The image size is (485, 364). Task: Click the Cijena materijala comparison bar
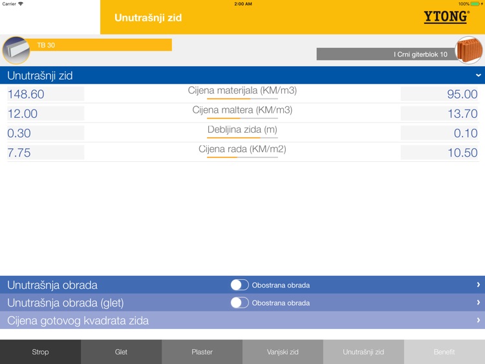[x=242, y=98]
